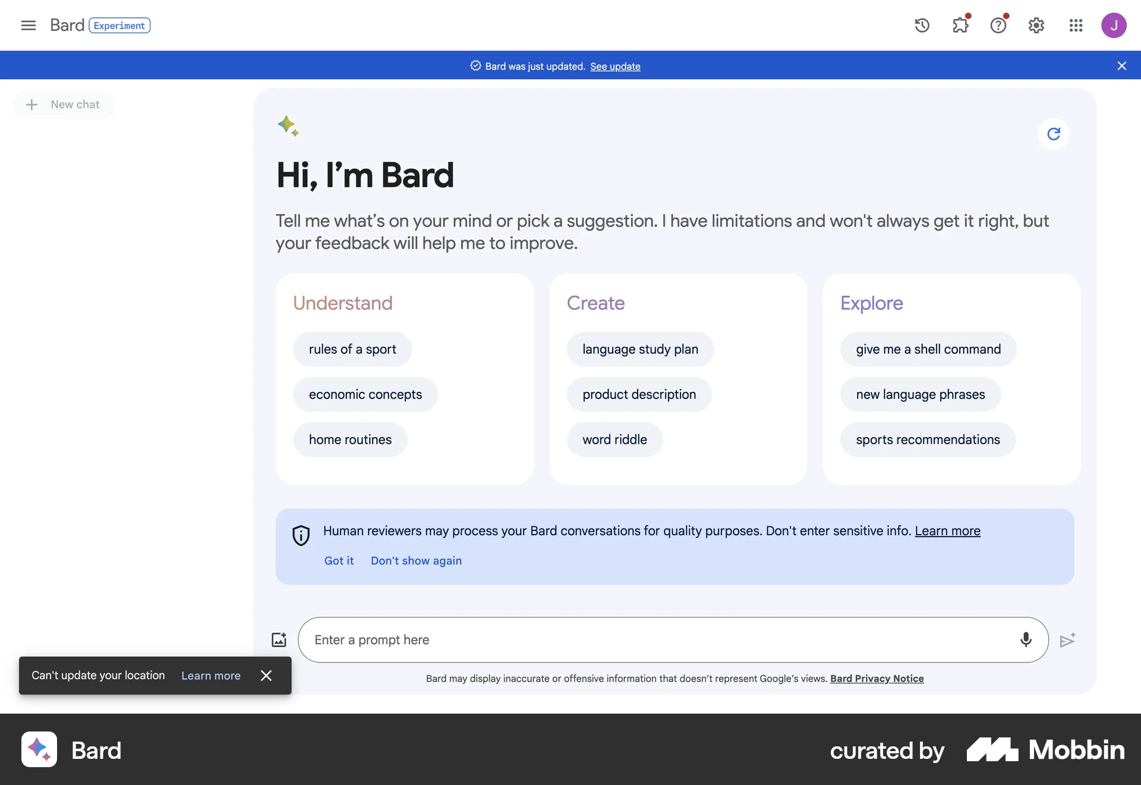This screenshot has height=785, width=1141.
Task: Select the 'word riddle' suggestion
Action: pos(614,439)
